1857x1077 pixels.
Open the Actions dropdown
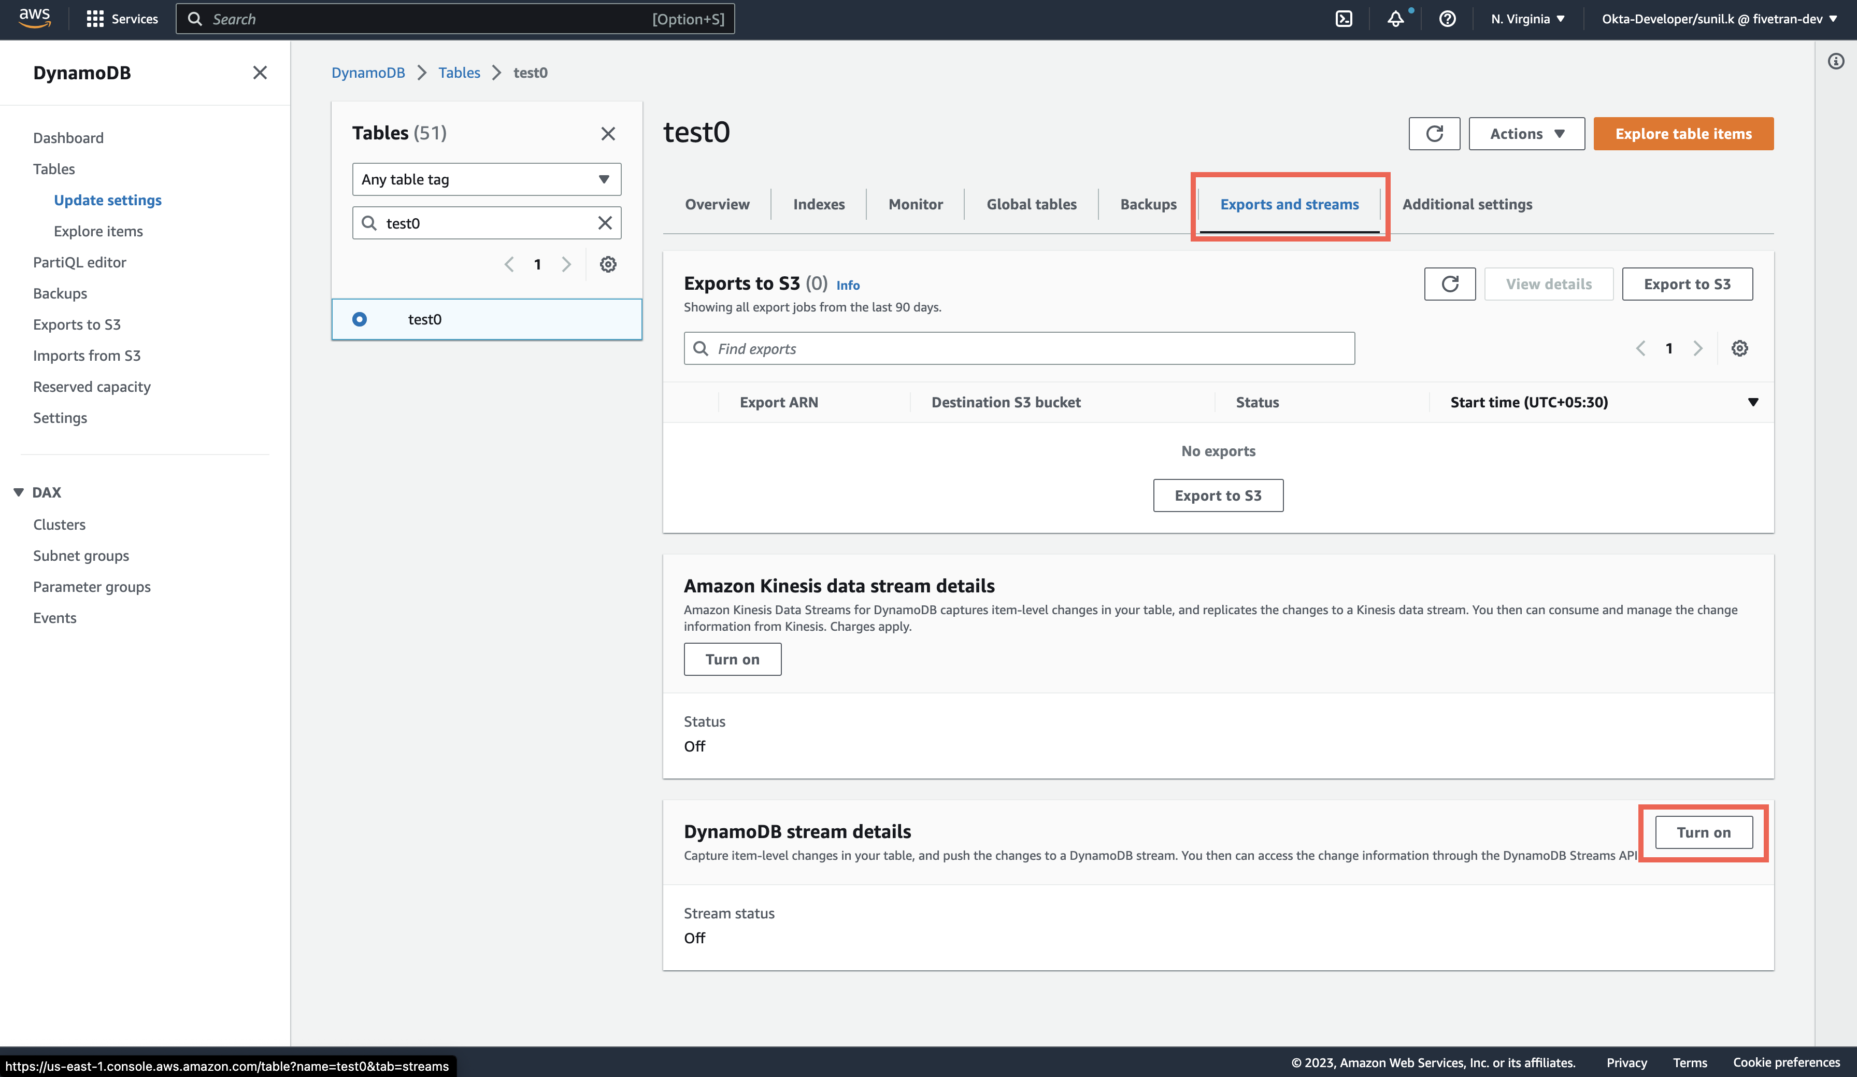(x=1526, y=133)
